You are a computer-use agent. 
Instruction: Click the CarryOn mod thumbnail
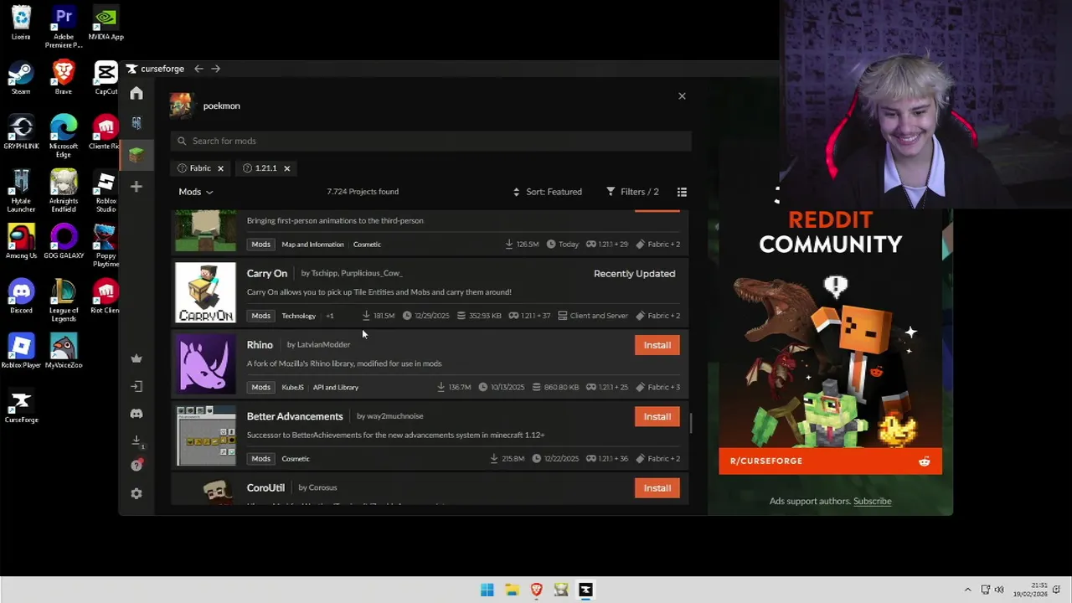[x=206, y=292]
